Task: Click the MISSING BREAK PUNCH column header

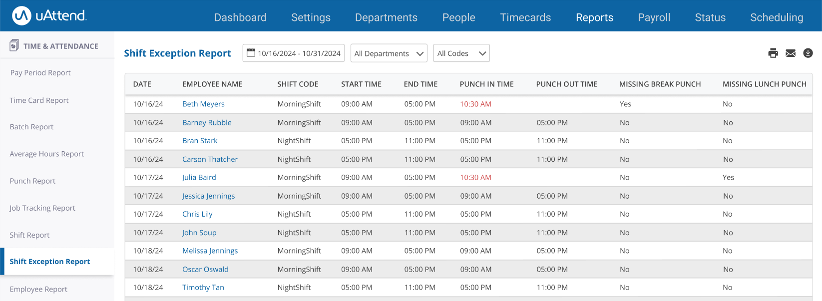Action: click(x=660, y=84)
